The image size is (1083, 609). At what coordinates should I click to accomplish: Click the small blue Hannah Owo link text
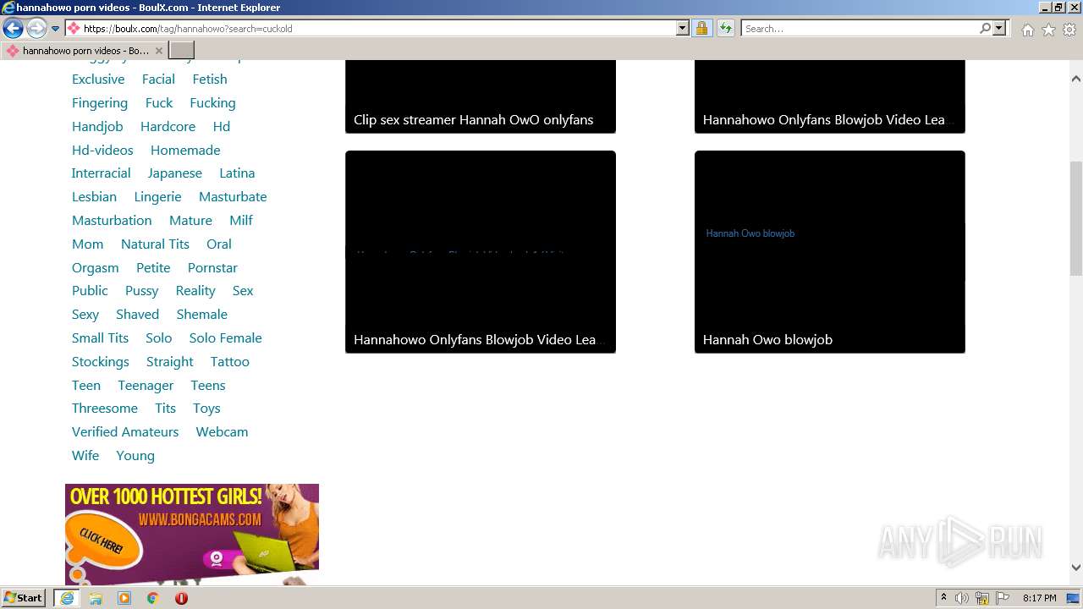point(750,233)
